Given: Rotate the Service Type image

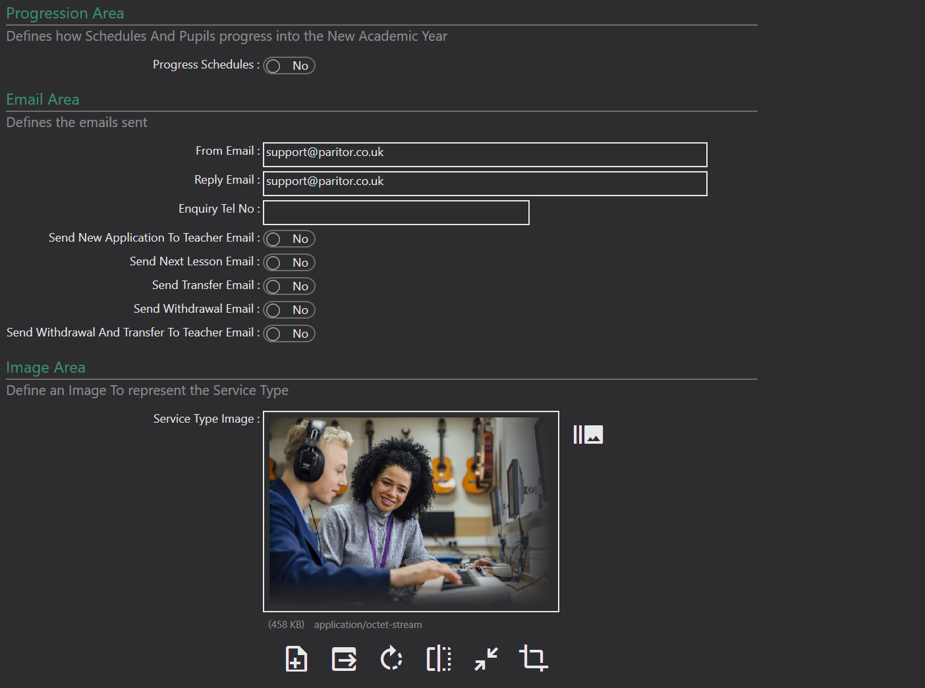Looking at the screenshot, I should click(391, 658).
